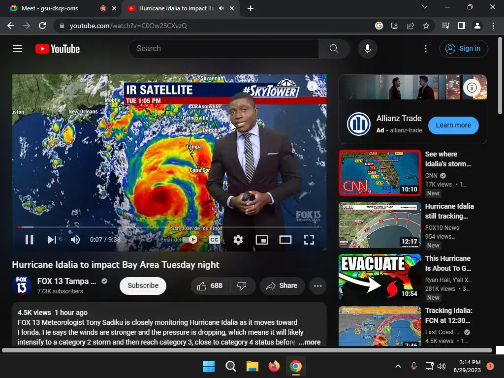504x378 pixels.
Task: Open 'Tracking Idalia: FCN at 12:30' title
Action: click(449, 315)
